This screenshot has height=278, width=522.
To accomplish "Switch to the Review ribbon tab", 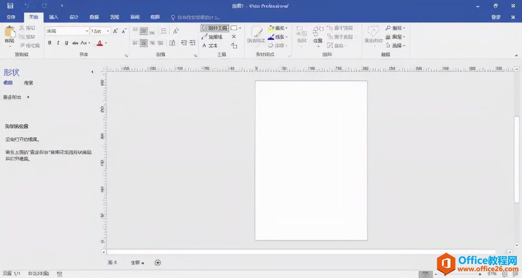I will click(135, 17).
